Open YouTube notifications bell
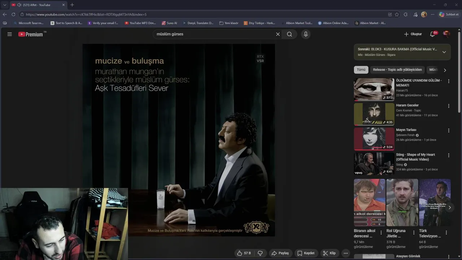Image resolution: width=462 pixels, height=260 pixels. 432,34
